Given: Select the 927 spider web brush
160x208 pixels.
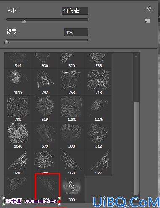Looking at the screenshot, I should pos(98,162).
